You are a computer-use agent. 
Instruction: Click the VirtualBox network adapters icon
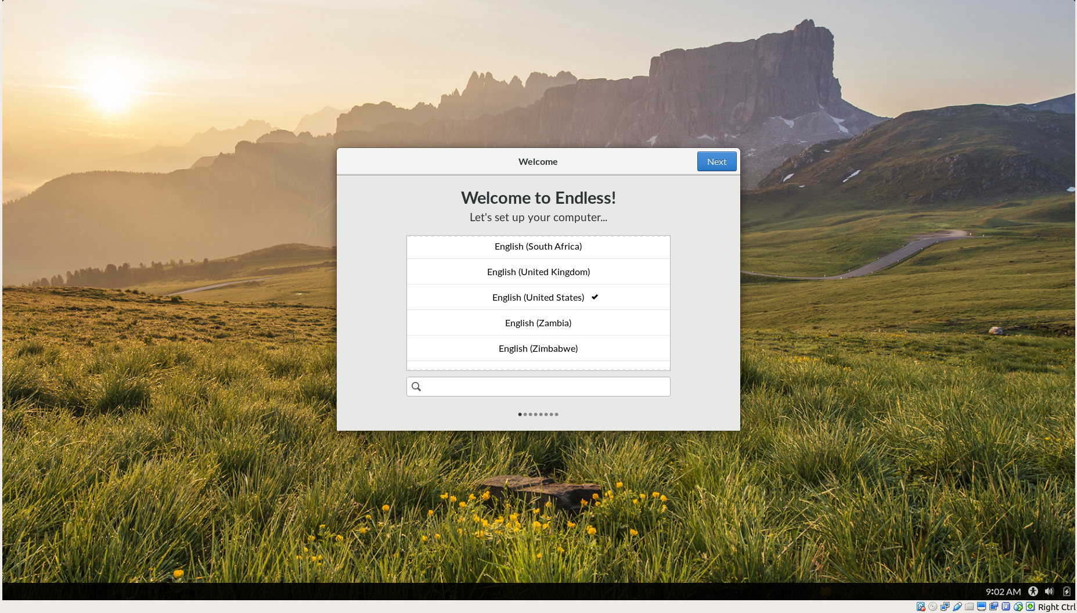coord(945,607)
